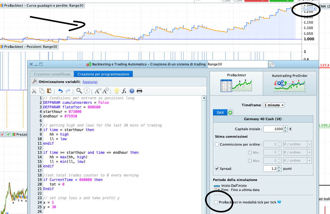The height and width of the screenshot is (214, 330).
Task: Click the Paste clipboard icon
Action: tap(49, 91)
